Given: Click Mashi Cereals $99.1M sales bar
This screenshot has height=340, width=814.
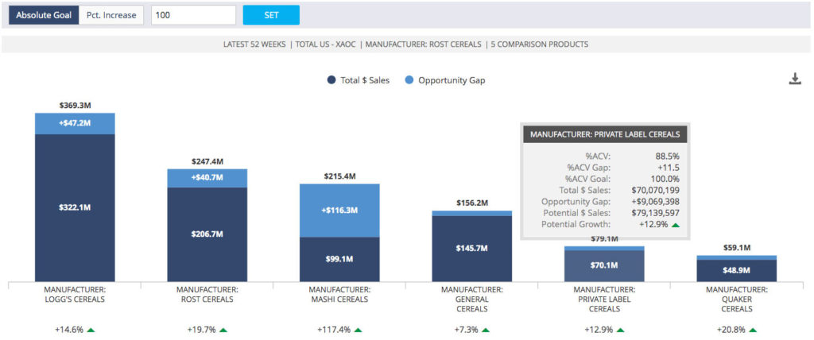Looking at the screenshot, I should (339, 260).
